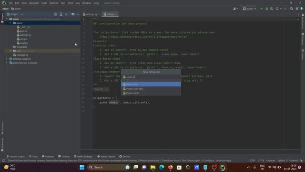Follow the docs.djangoproject.com link in comment
Screen dimensions: 305x172
coord(143,37)
